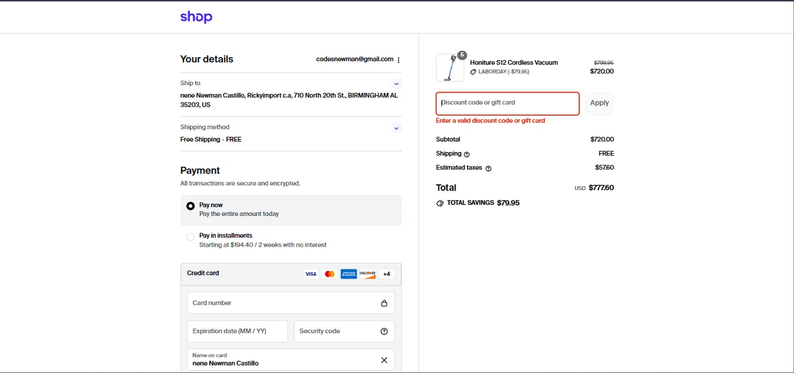Click the Card number field
The height and width of the screenshot is (373, 794).
pos(283,303)
